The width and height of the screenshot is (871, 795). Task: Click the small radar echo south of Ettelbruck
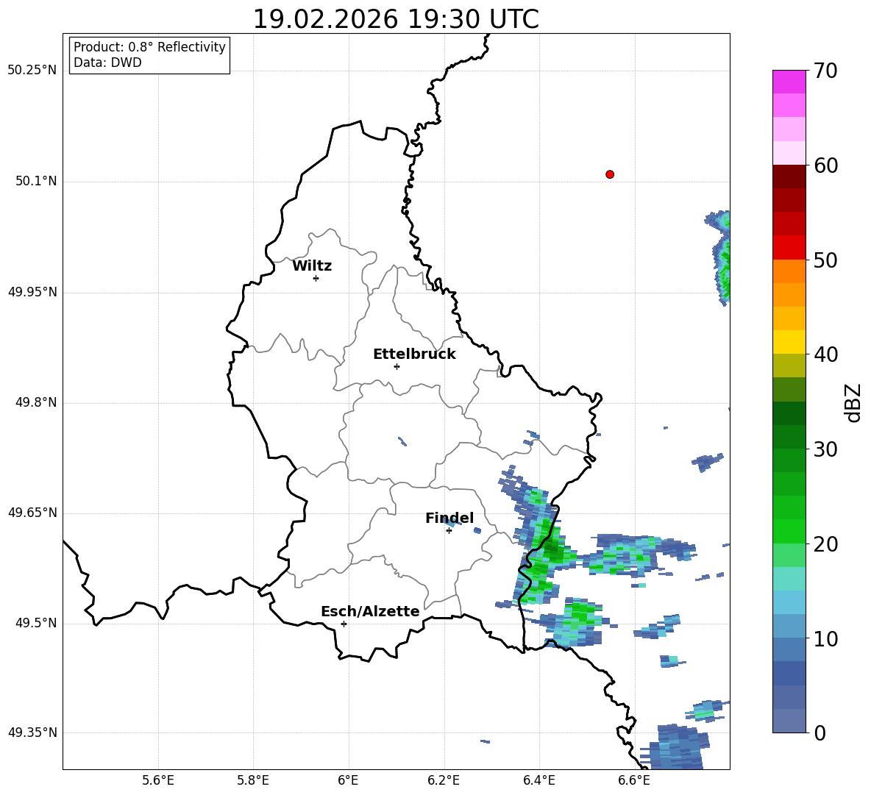pos(402,442)
